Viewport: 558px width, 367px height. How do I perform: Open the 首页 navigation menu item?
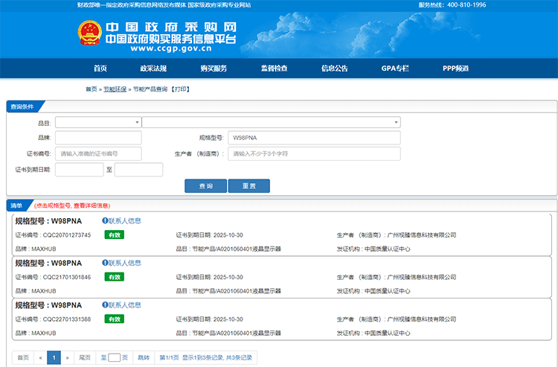100,68
